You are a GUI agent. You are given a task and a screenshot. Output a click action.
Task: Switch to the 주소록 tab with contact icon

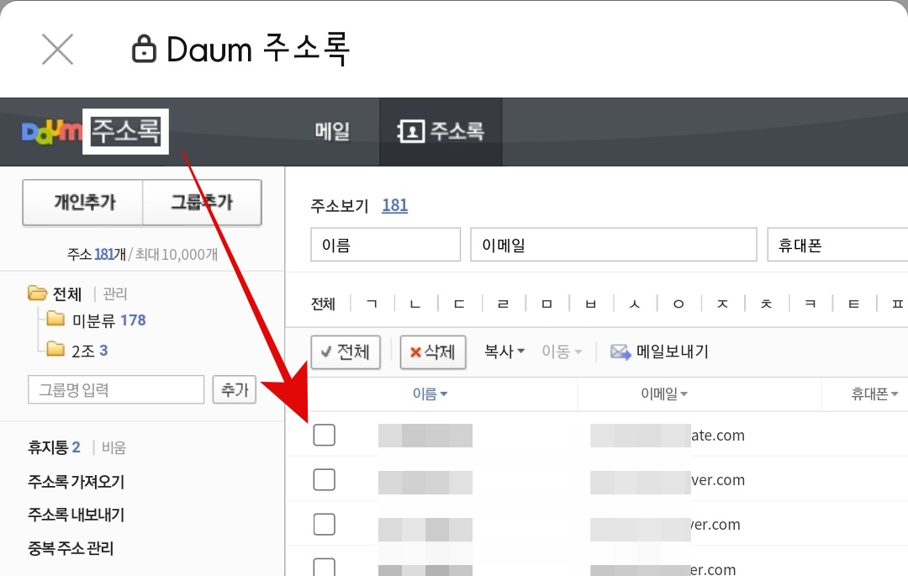pos(441,131)
